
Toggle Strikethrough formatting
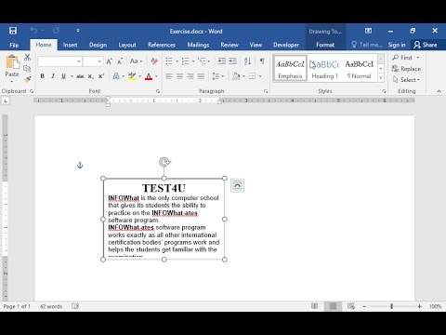pos(80,76)
